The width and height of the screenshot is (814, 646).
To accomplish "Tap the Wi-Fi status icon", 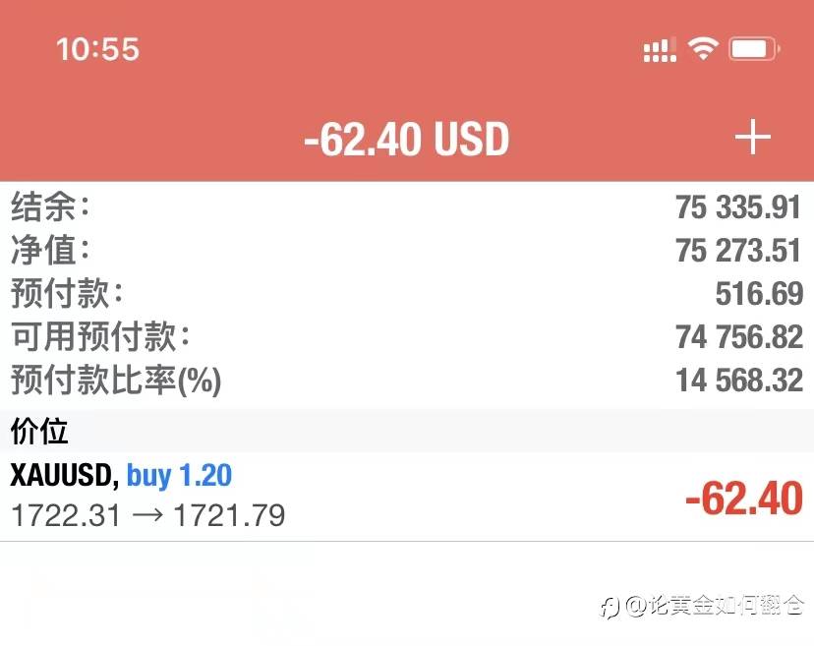I will (703, 48).
